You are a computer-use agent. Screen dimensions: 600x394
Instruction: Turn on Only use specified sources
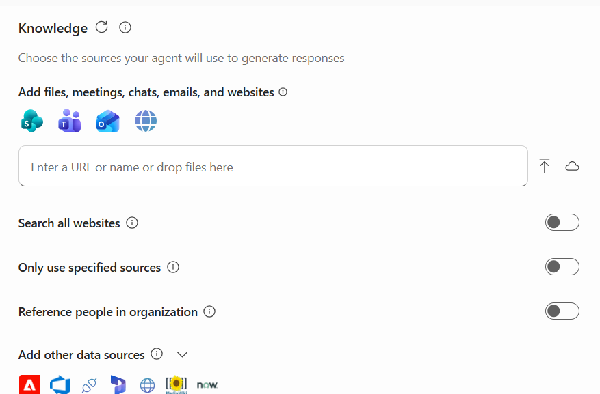(562, 266)
